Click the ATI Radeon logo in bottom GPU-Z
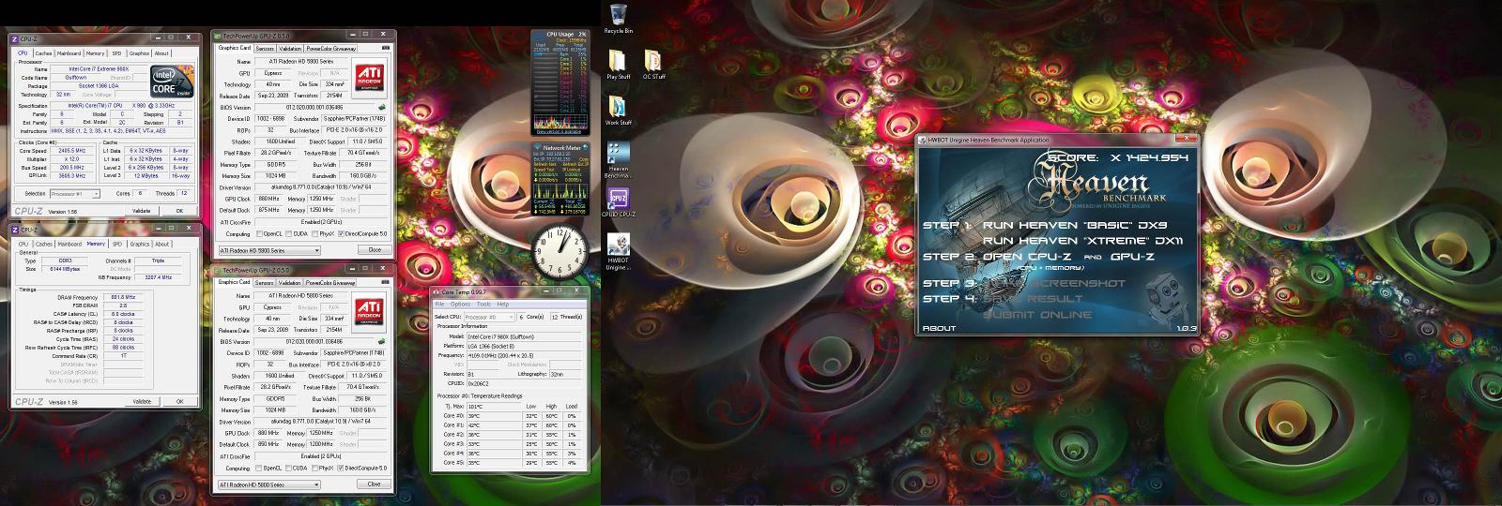 coord(368,313)
